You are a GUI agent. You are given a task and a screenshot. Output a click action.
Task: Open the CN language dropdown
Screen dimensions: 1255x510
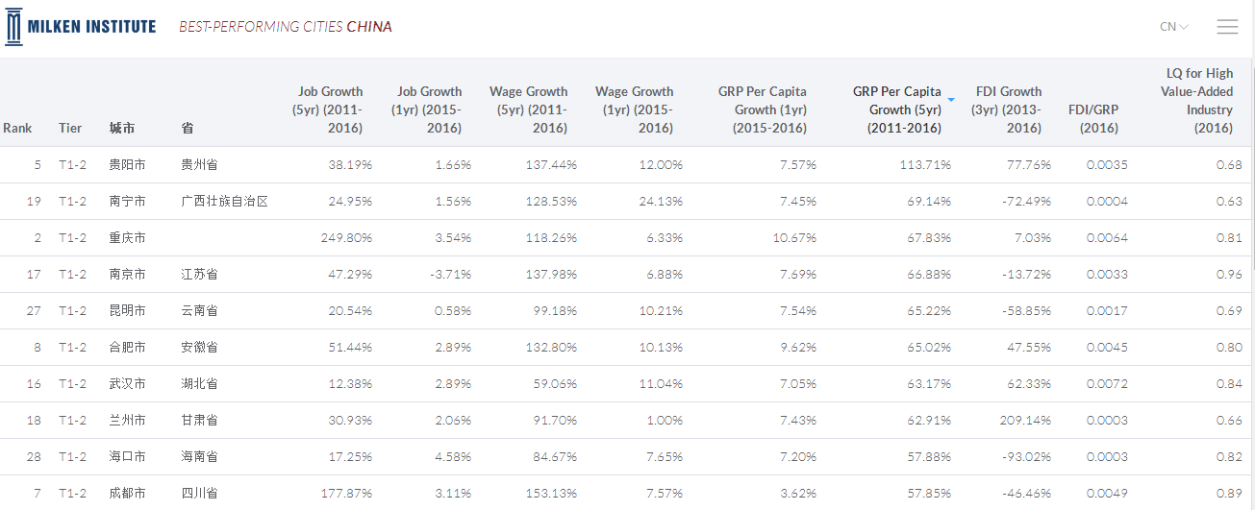[1174, 27]
